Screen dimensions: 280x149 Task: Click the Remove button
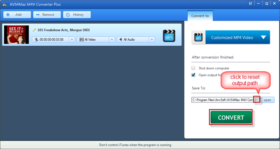(47, 15)
